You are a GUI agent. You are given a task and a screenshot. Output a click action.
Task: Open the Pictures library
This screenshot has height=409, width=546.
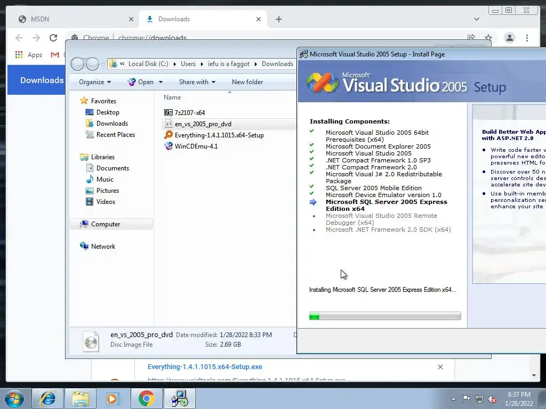coord(107,191)
